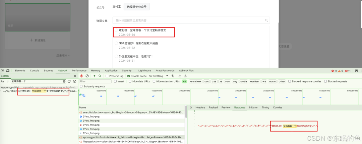
Task: Open the Payload tab of the request
Action: pos(213,107)
